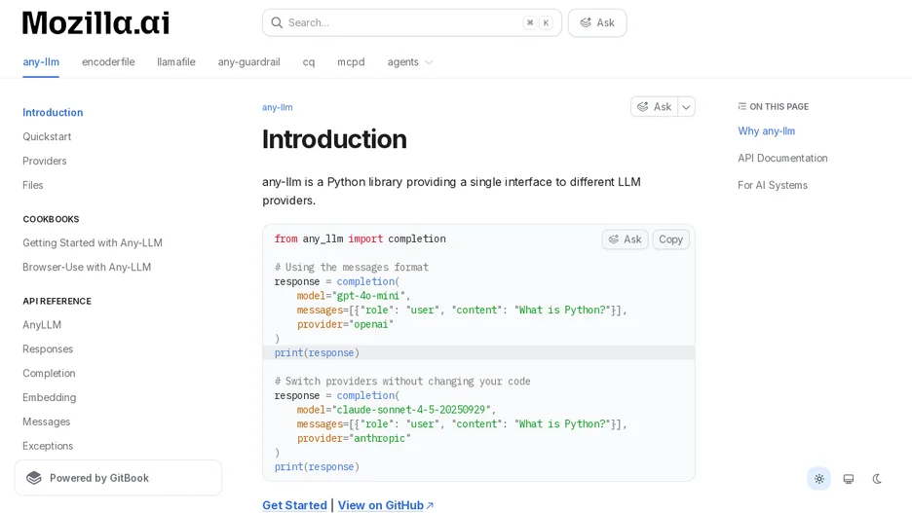Jump to Why any-llm section
912x513 pixels.
click(x=767, y=131)
